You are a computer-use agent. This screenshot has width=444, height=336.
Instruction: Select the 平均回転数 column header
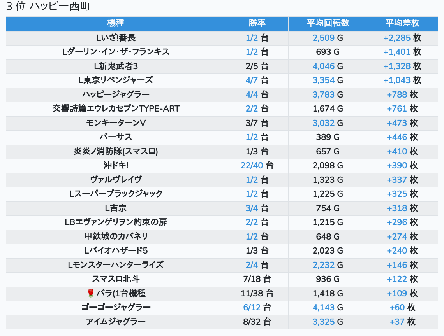(328, 23)
